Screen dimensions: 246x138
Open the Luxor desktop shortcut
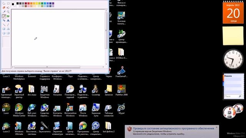pyautogui.click(x=6, y=109)
